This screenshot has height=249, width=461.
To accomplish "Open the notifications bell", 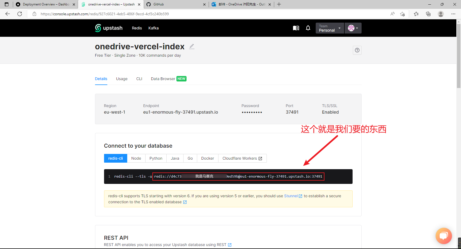I will pyautogui.click(x=308, y=28).
